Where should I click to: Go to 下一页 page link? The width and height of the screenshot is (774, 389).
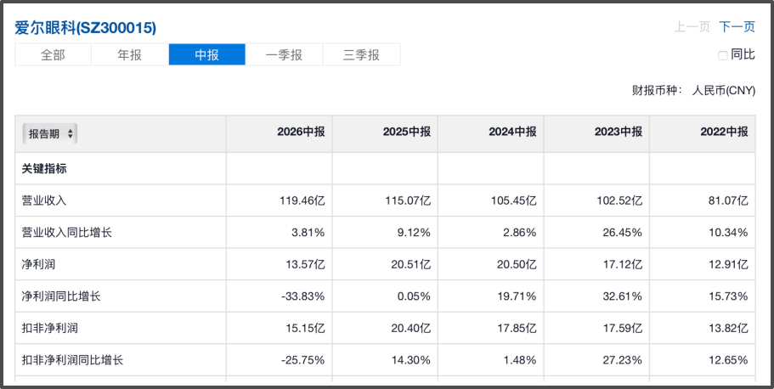tap(737, 26)
